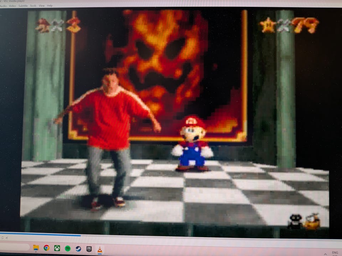This screenshot has width=342, height=256.
Task: Open the Help menu
Action: tap(50, 6)
